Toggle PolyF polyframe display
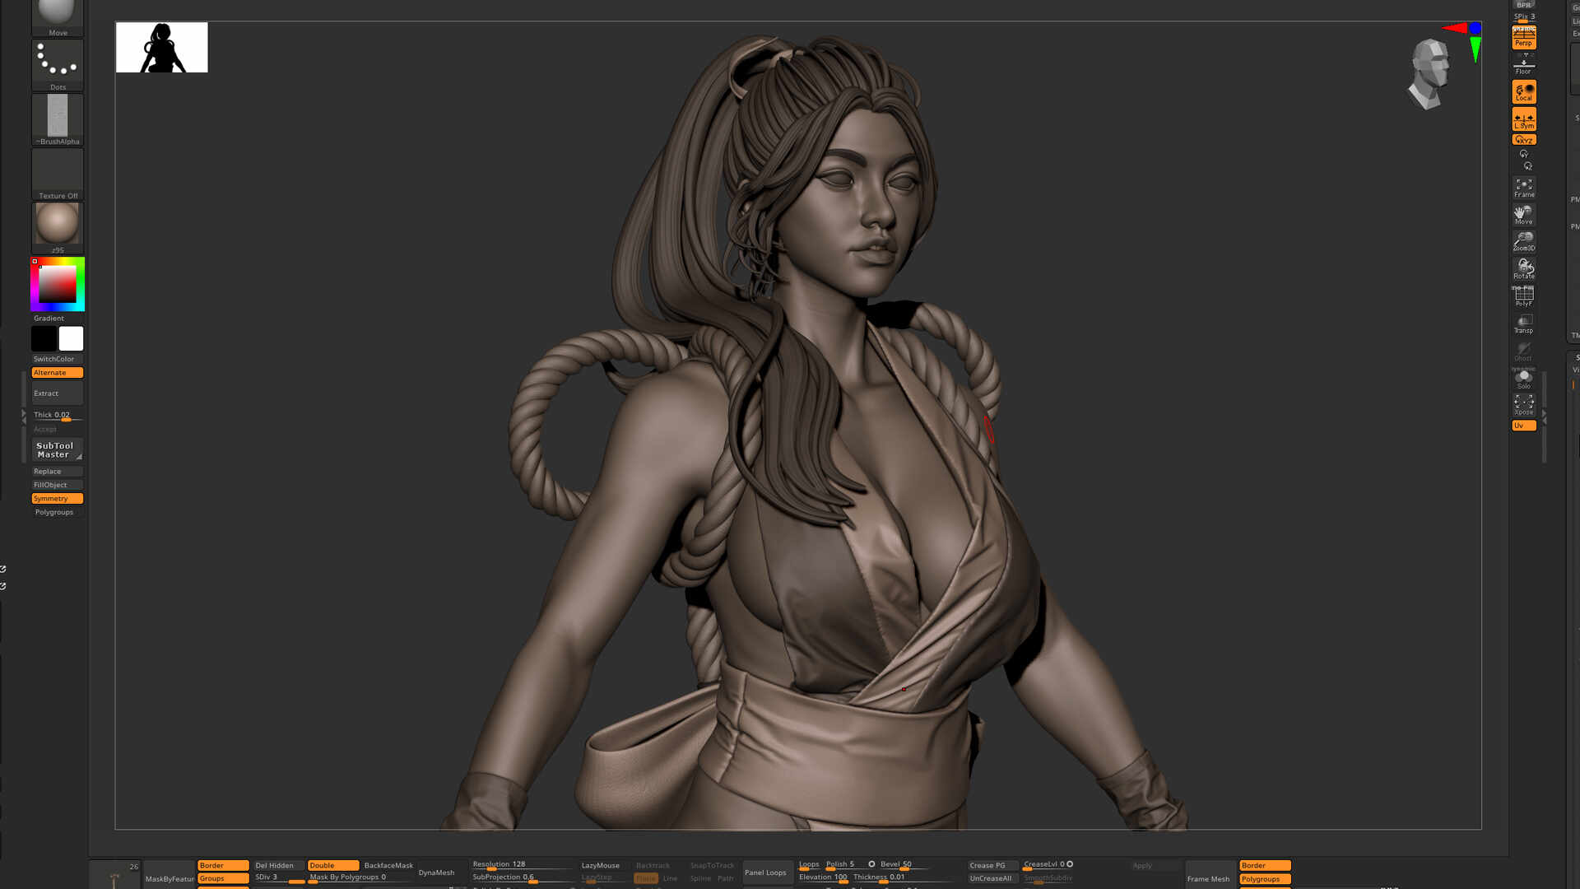Screen dimensions: 1580x889 (1524, 296)
